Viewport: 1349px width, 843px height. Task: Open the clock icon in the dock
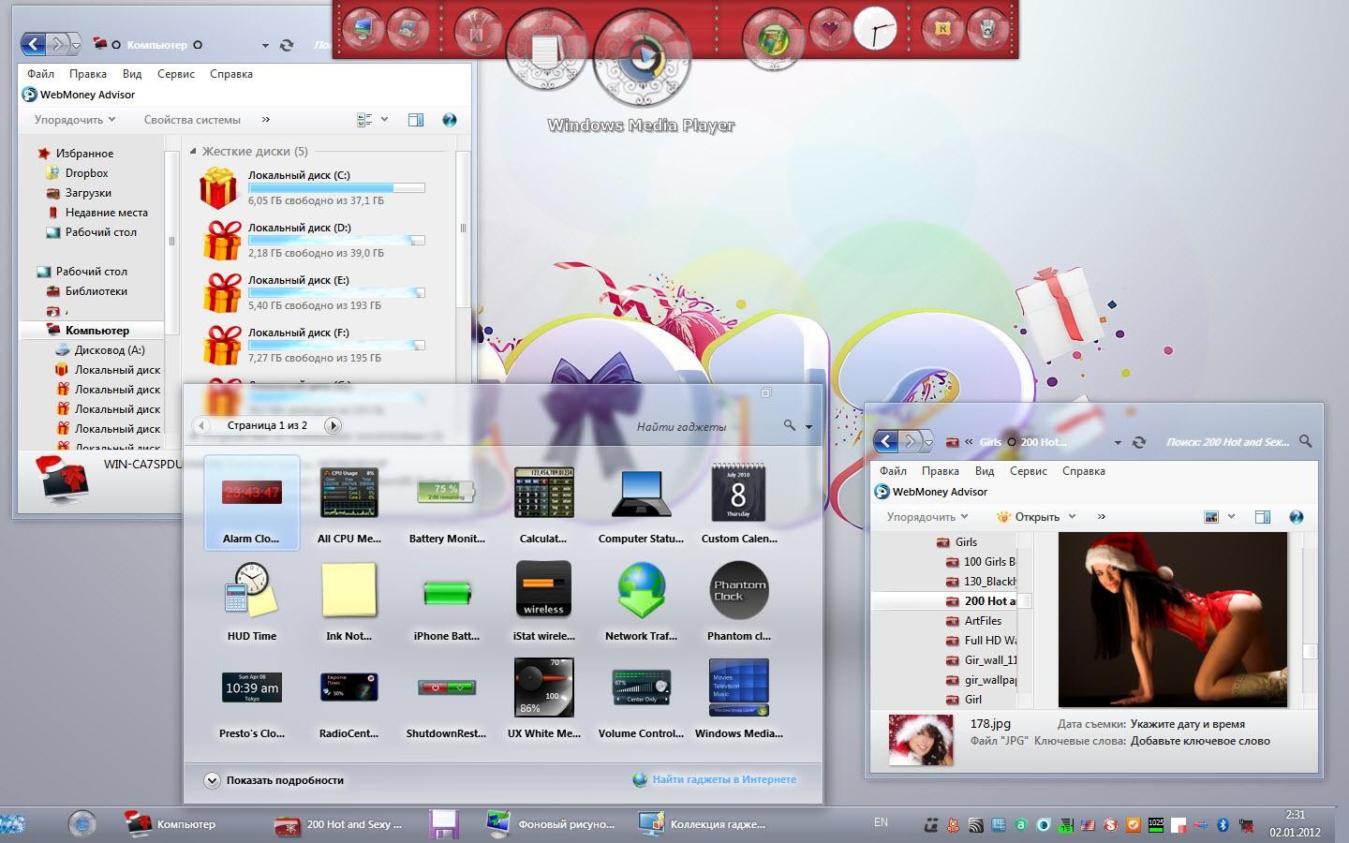coord(875,28)
